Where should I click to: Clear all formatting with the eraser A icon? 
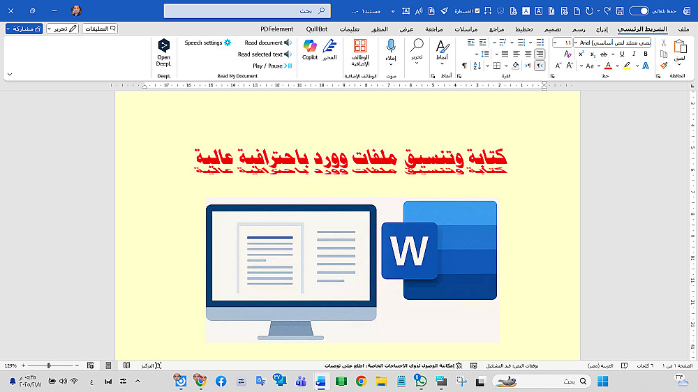tap(567, 54)
